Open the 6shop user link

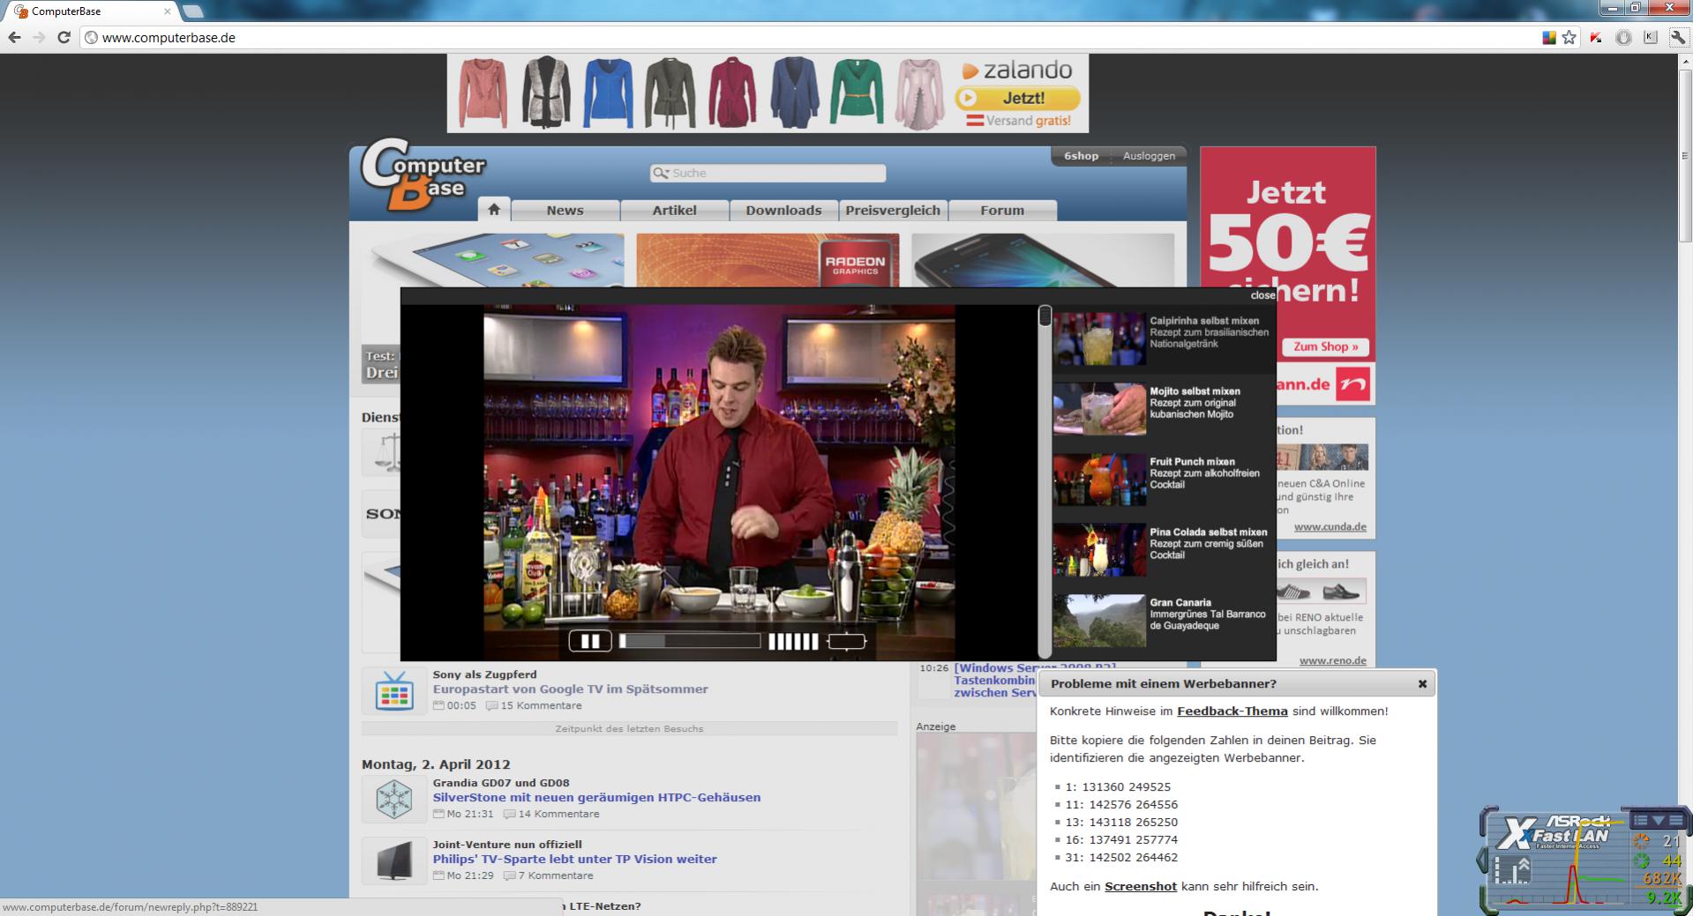point(1081,155)
